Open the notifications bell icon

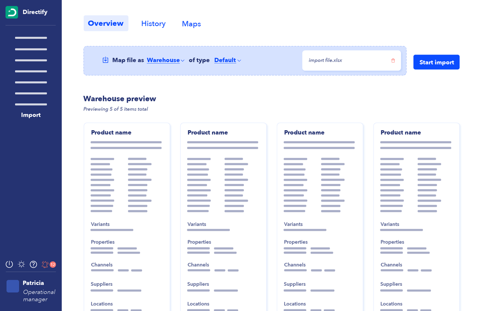(45, 265)
